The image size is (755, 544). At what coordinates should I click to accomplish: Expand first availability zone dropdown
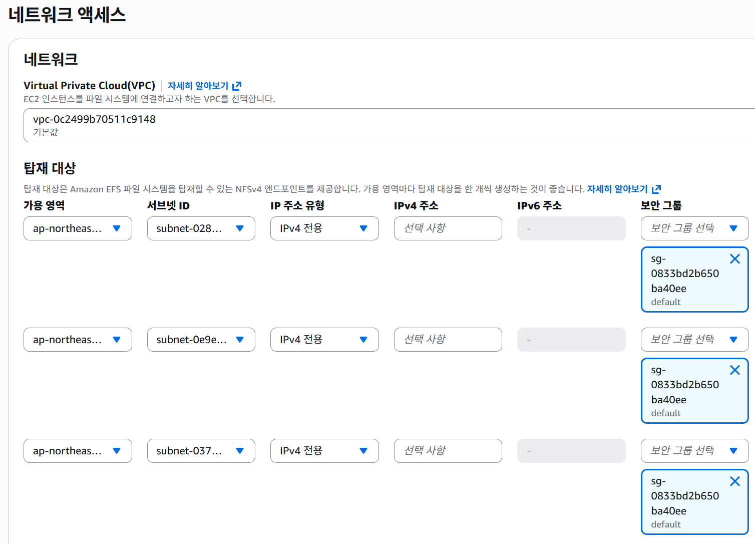pos(78,228)
